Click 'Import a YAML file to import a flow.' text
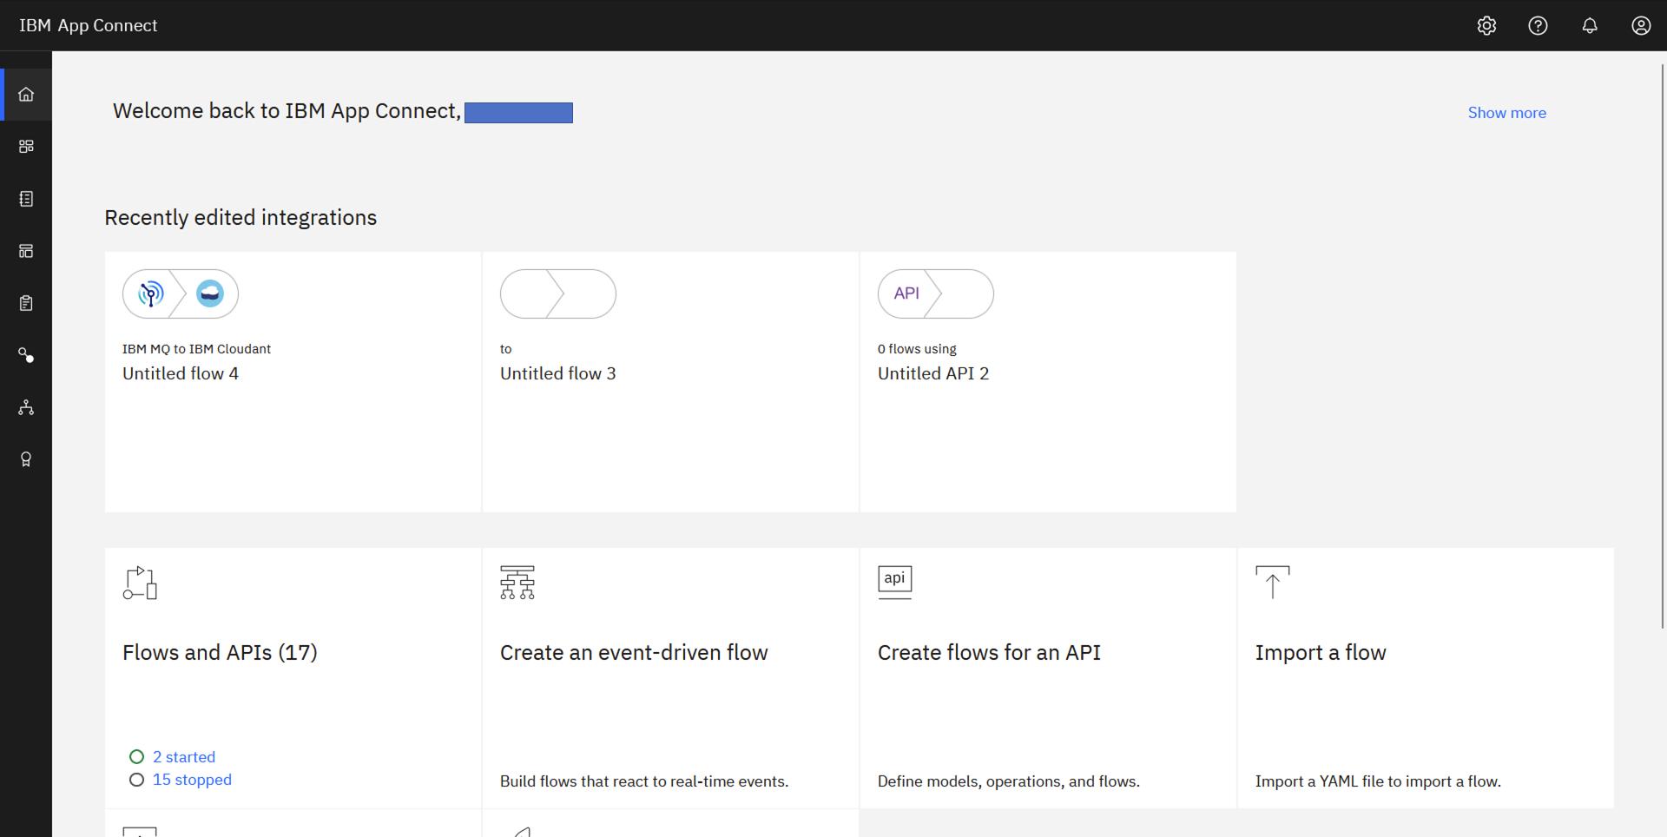Screen dimensions: 1667x837 point(1378,781)
